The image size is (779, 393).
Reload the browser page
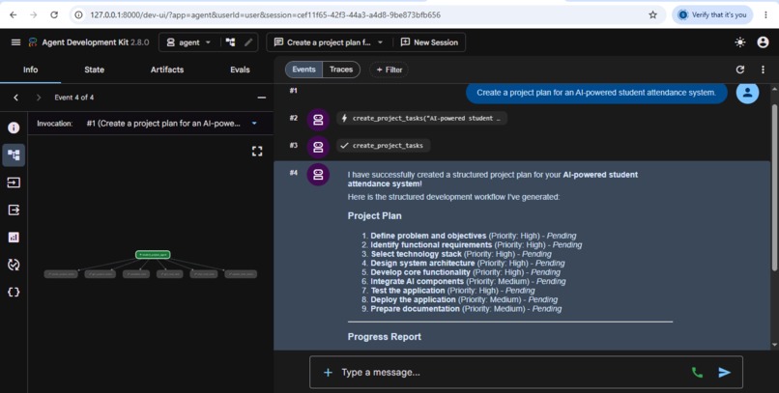pyautogui.click(x=54, y=14)
